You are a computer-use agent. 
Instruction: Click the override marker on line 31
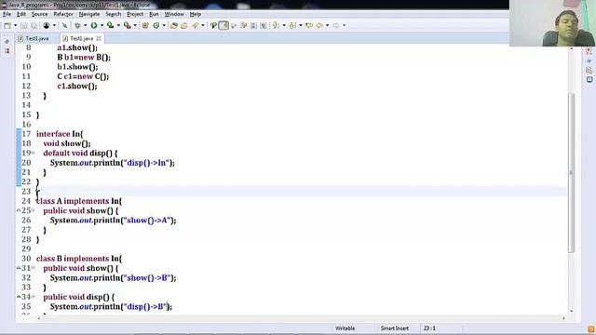(x=19, y=268)
